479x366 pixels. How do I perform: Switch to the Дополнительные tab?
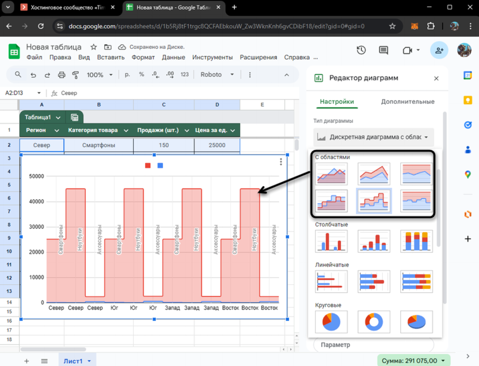pos(408,102)
